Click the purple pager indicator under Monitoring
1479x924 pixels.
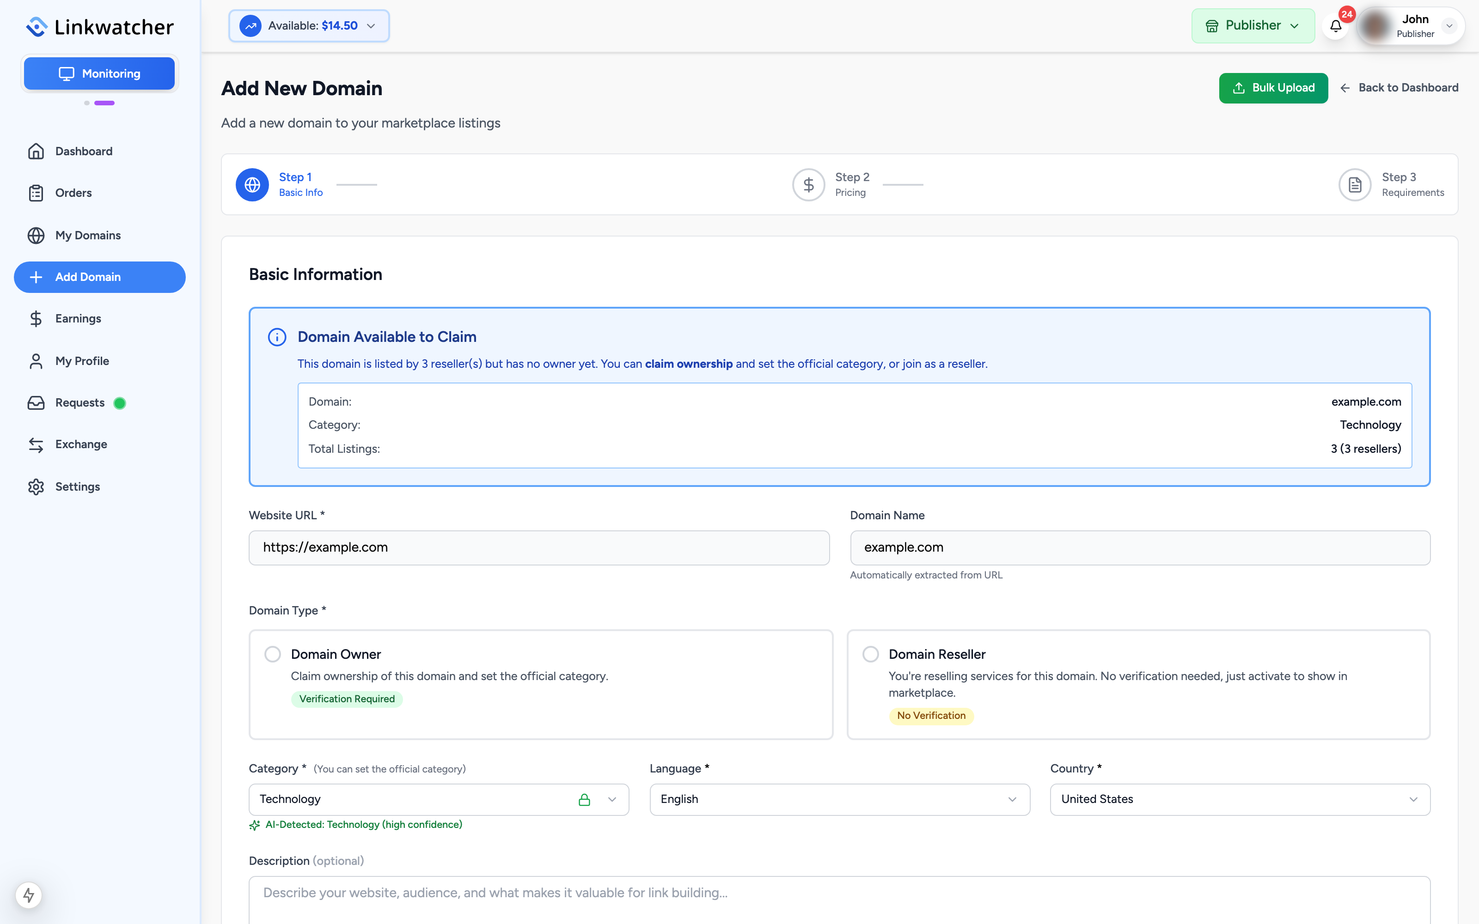point(104,103)
